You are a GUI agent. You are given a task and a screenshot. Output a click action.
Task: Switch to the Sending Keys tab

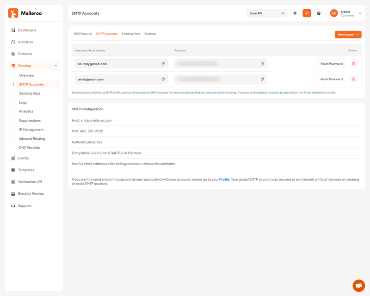131,34
